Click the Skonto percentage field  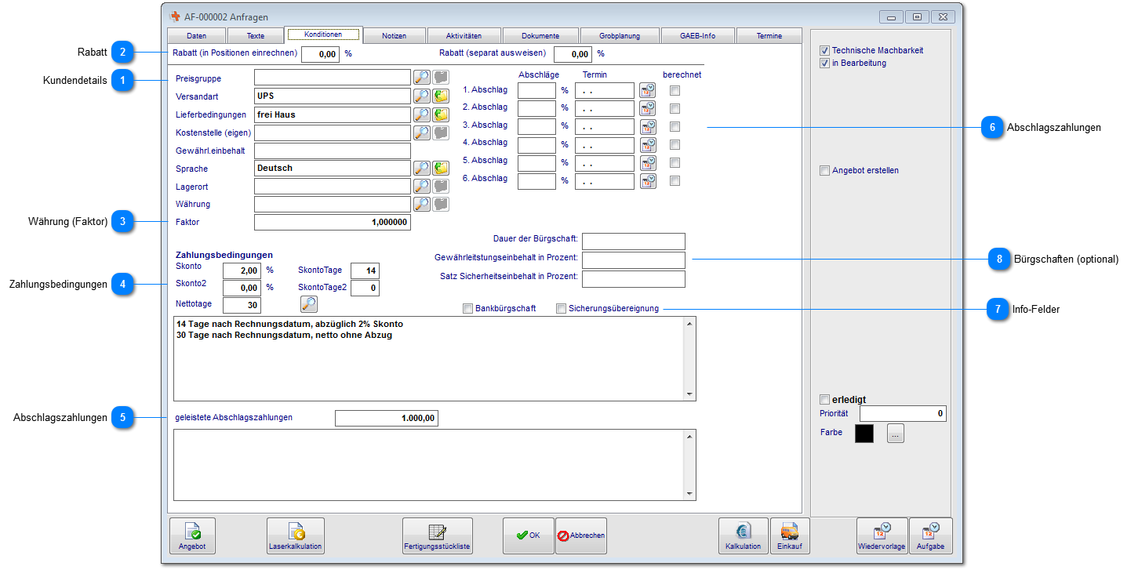coord(242,270)
